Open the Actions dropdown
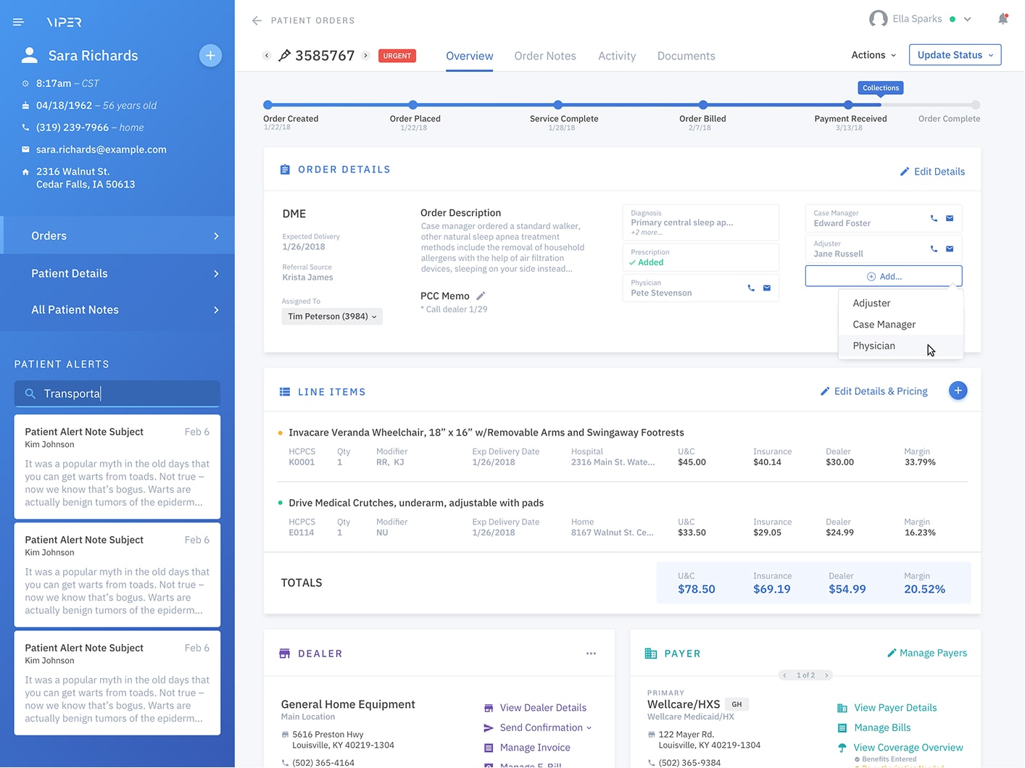Screen dimensions: 1025x768 click(x=873, y=55)
